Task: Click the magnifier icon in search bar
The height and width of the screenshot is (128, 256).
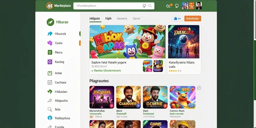Action: coord(150,6)
